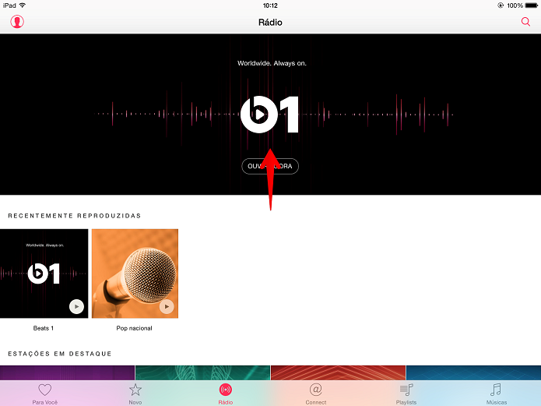The height and width of the screenshot is (406, 541).
Task: Open the blue featured station tile
Action: click(x=474, y=372)
